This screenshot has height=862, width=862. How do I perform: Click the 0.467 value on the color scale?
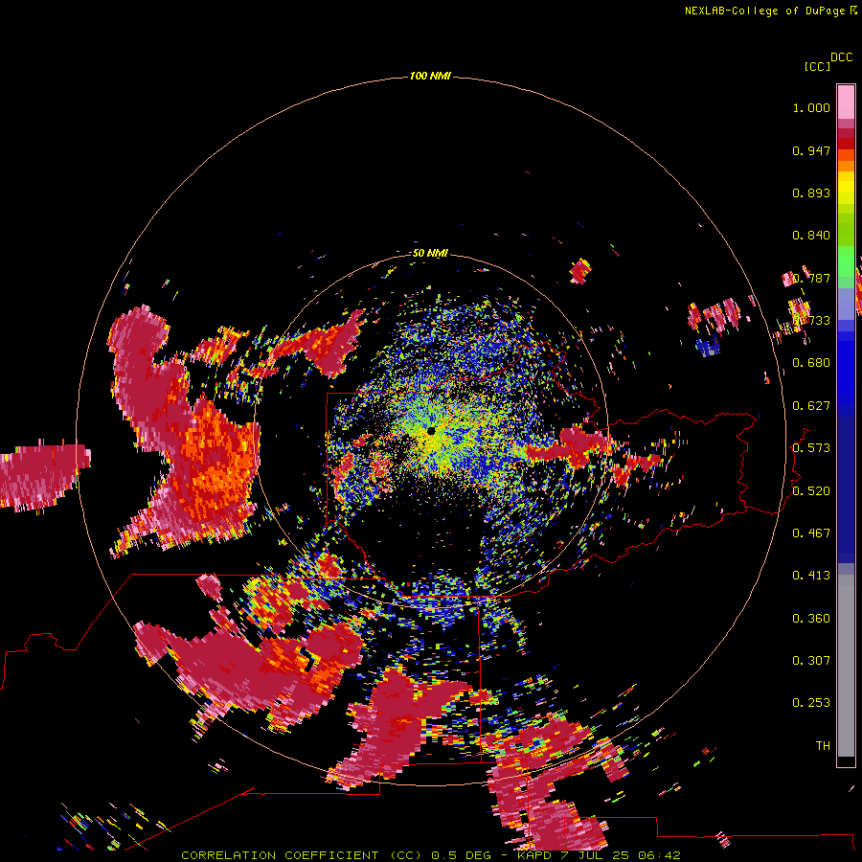point(811,533)
